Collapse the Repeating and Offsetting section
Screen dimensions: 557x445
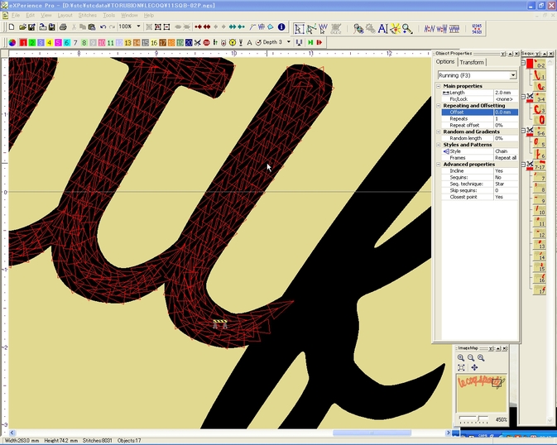tap(439, 106)
